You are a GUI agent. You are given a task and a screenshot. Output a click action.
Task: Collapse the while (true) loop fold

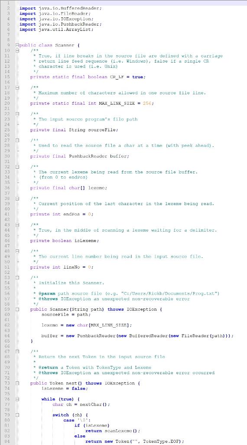(x=17, y=399)
